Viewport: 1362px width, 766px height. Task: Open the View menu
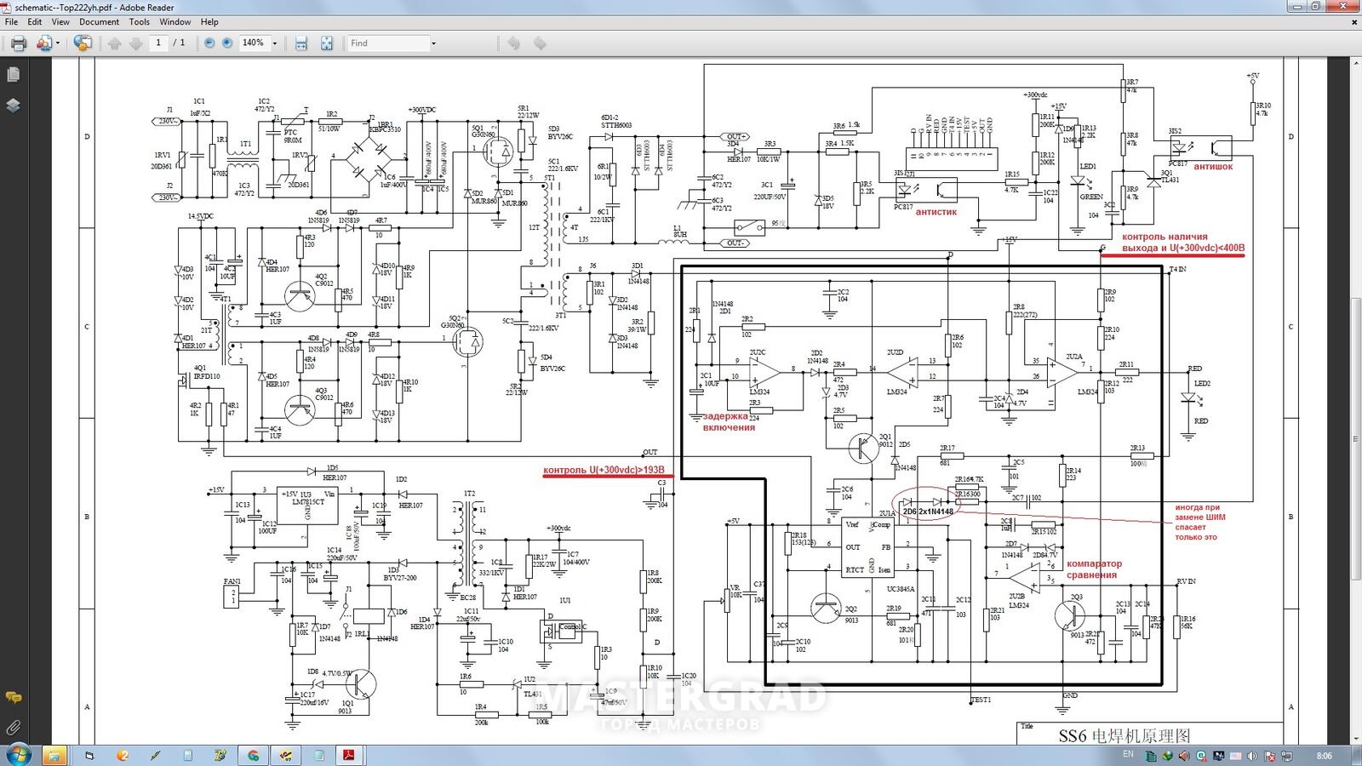coord(60,22)
